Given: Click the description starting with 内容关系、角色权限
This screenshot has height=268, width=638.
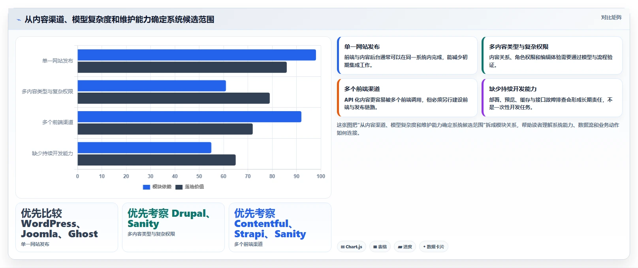Looking at the screenshot, I should coord(551,61).
